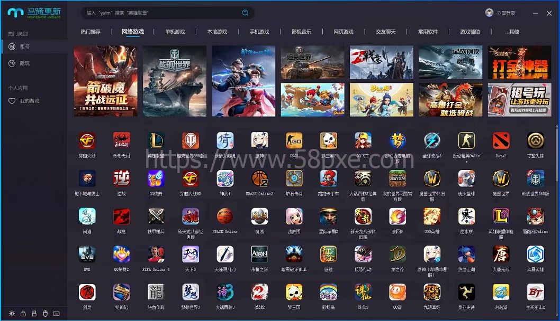
Task: Select the 魔域 game icon
Action: [260, 216]
